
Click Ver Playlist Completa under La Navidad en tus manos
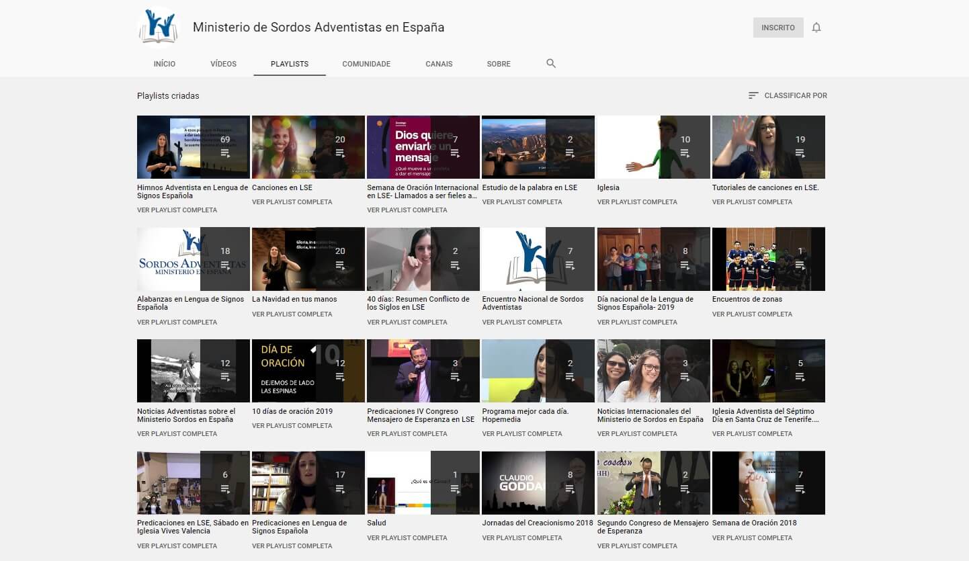click(x=292, y=314)
